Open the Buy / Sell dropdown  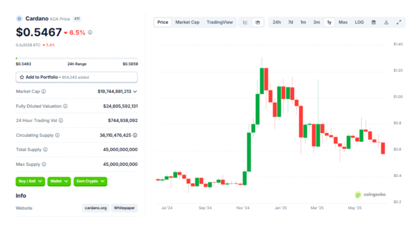click(x=30, y=181)
